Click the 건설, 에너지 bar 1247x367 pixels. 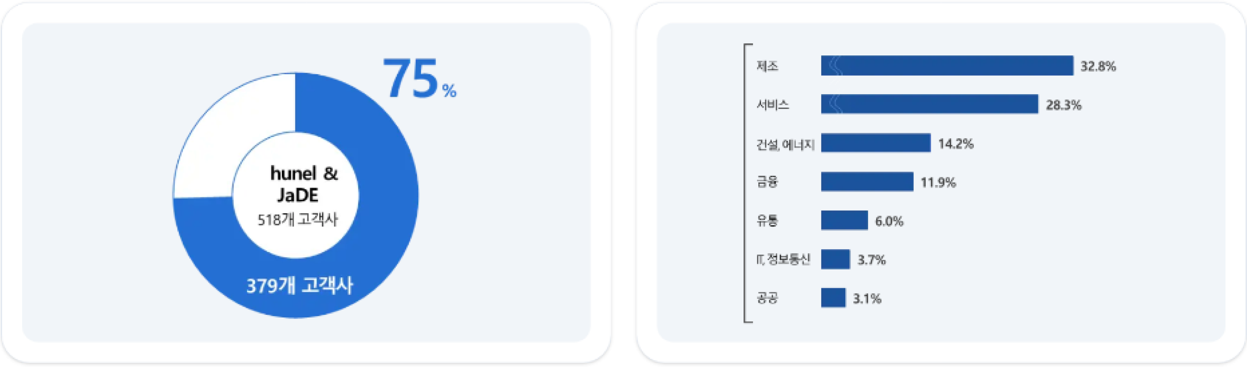click(875, 143)
